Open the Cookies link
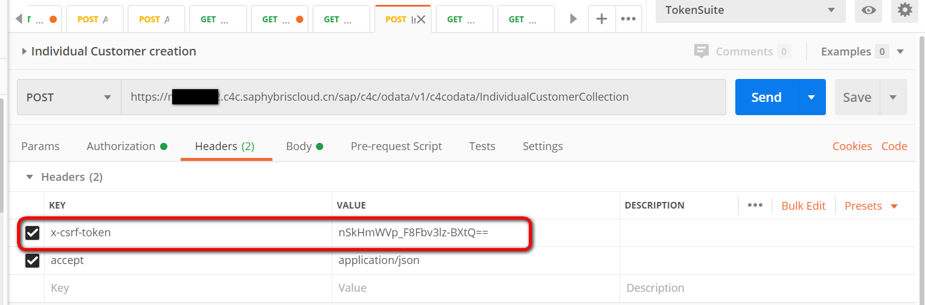Image resolution: width=925 pixels, height=305 pixels. (852, 146)
